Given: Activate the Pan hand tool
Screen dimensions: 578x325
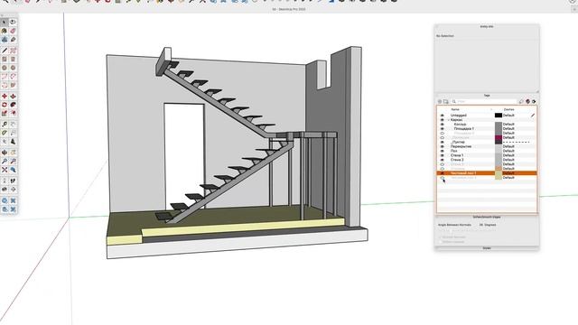Looking at the screenshot, I should (13, 153).
